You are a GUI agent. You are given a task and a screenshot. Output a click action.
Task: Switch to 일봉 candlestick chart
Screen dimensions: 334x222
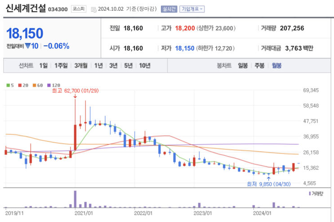(x=243, y=65)
